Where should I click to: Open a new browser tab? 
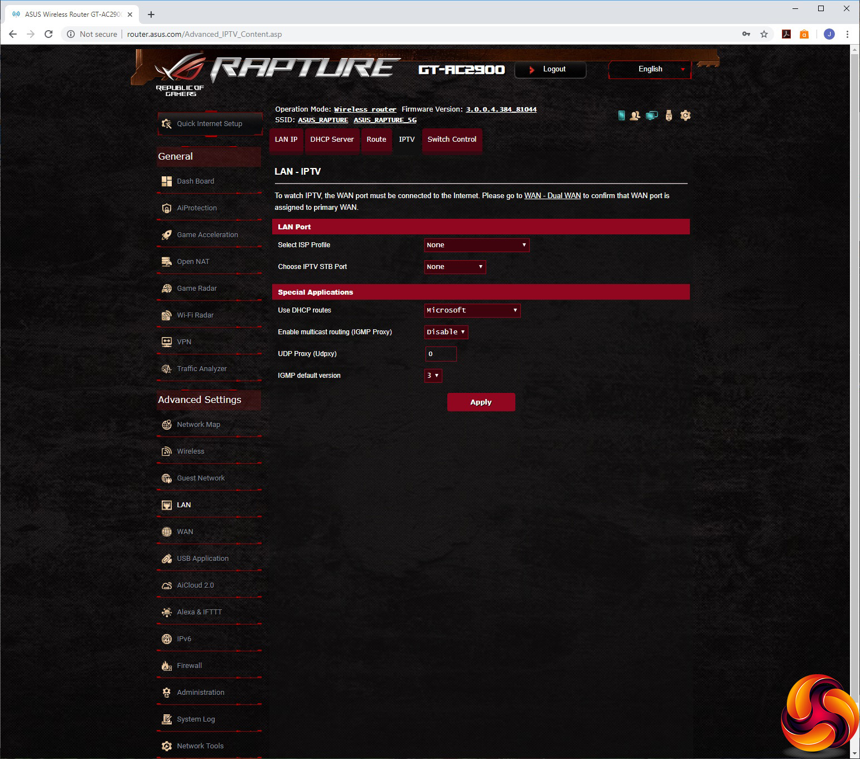coord(151,15)
